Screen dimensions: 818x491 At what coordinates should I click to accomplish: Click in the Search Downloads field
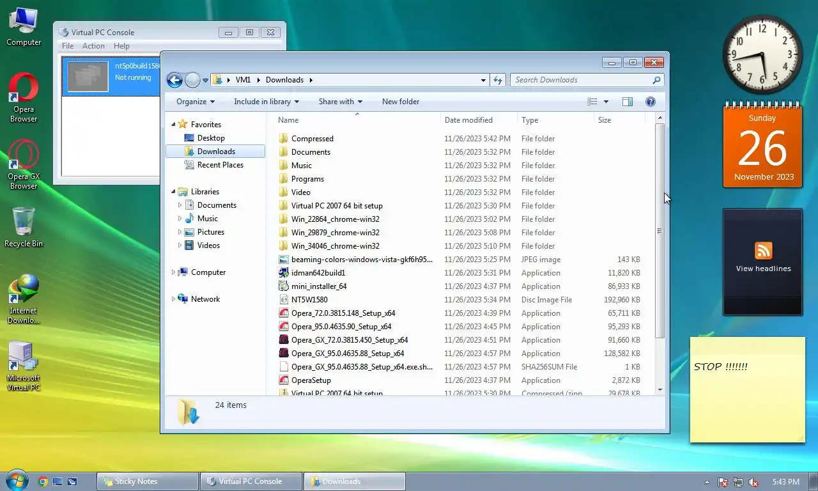pyautogui.click(x=582, y=80)
